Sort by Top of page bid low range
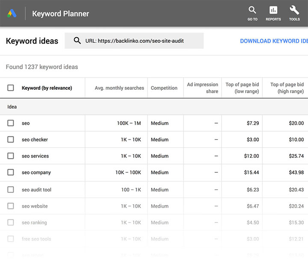The height and width of the screenshot is (262, 308). pos(242,88)
